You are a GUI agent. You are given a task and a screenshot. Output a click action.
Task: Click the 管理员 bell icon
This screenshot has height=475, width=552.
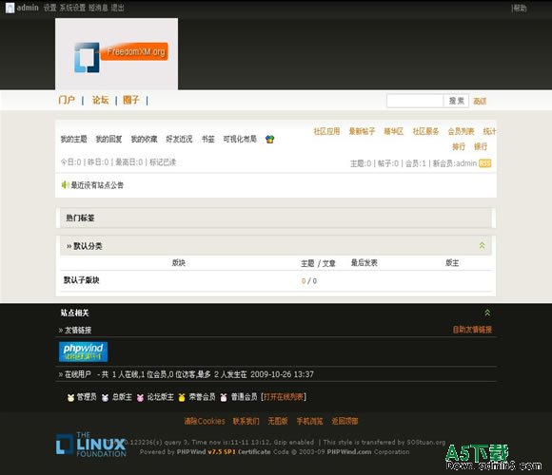tap(70, 397)
